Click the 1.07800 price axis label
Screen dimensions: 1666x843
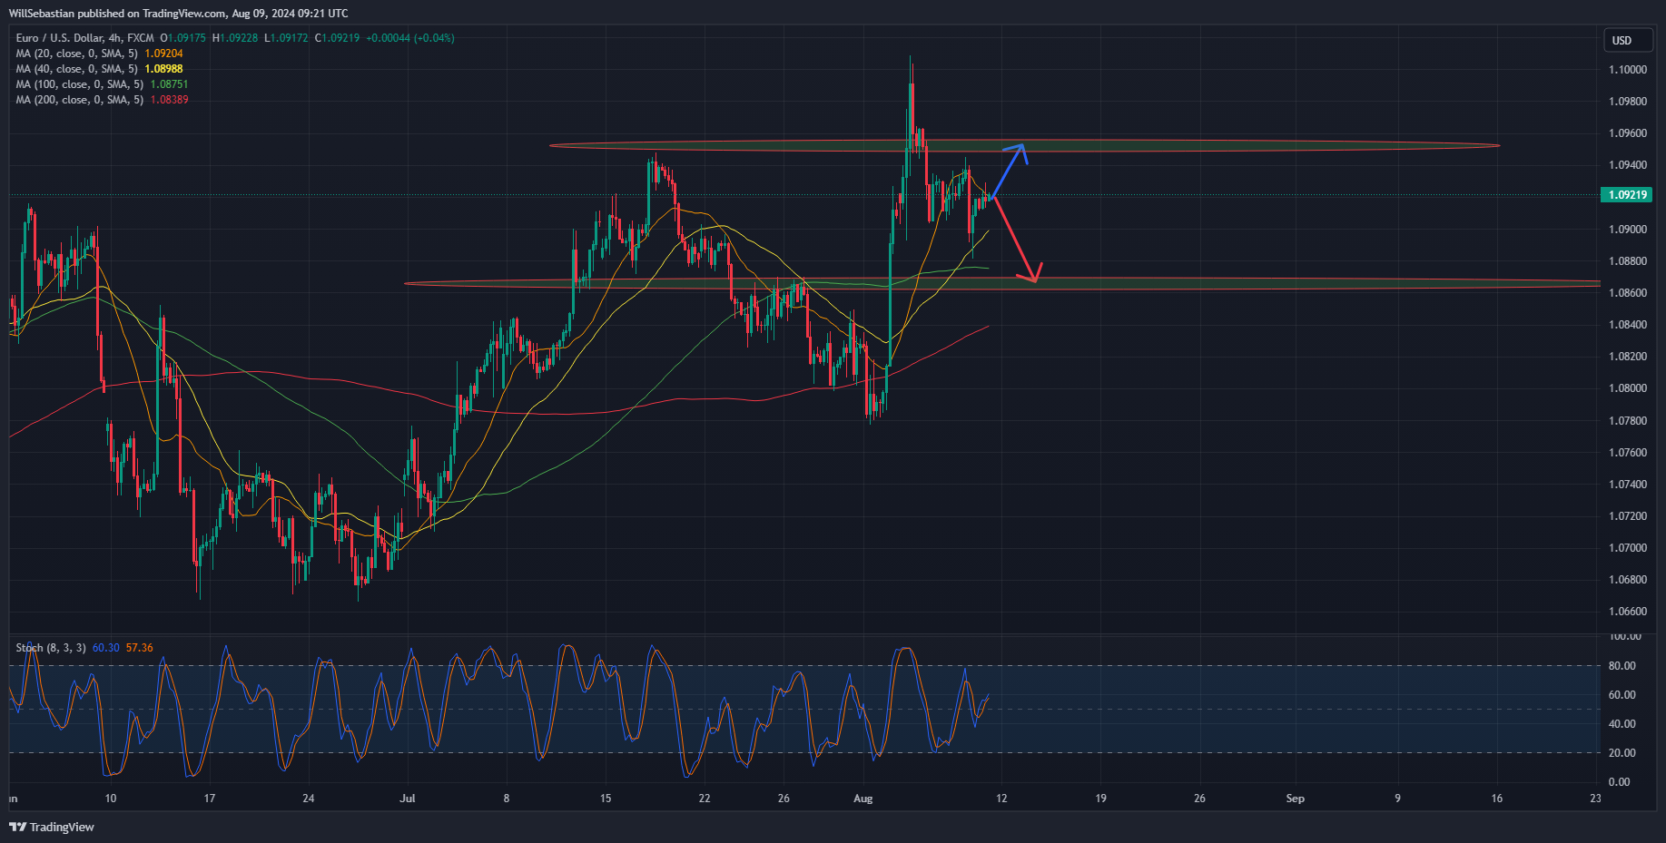1627,421
